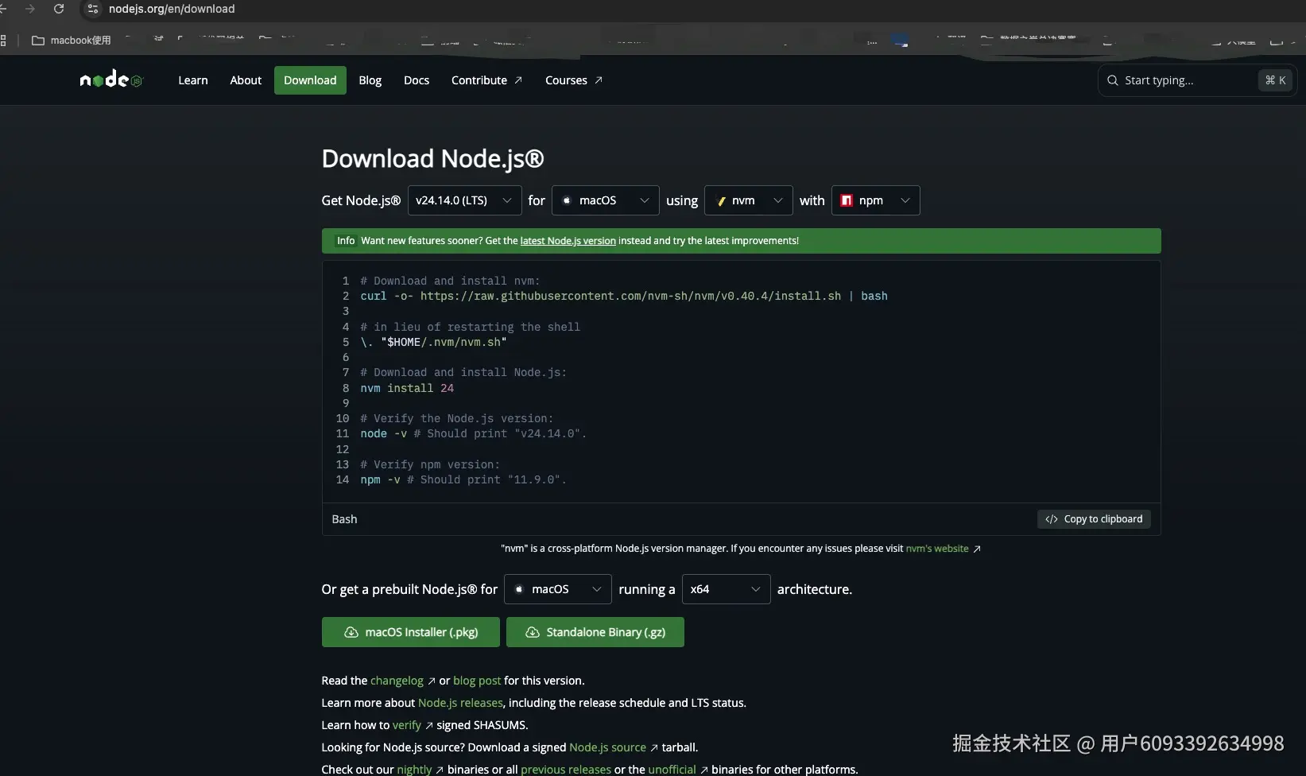Screen dimensions: 1306x776
Task: Go to the About page
Action: 246,80
